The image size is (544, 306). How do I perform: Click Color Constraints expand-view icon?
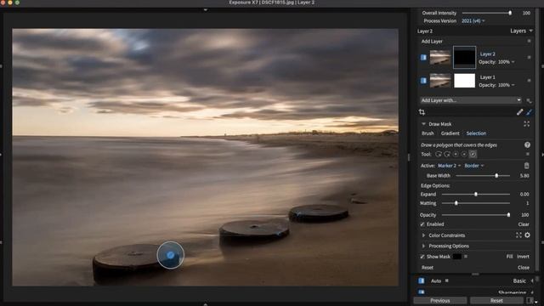click(x=518, y=235)
